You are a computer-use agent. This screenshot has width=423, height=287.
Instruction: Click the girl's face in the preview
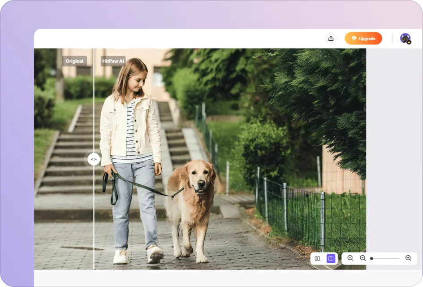(137, 79)
